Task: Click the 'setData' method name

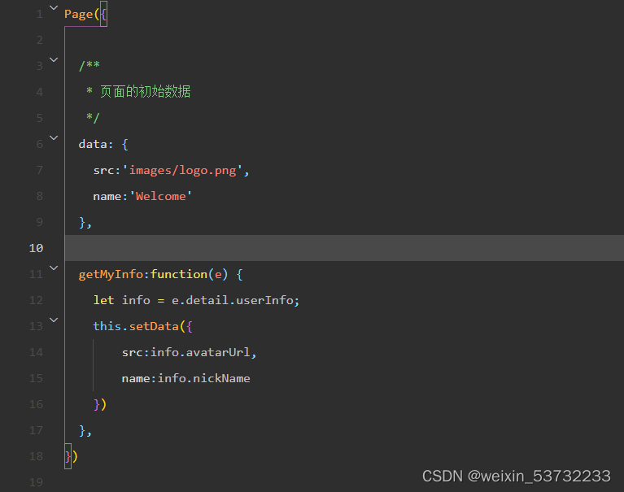Action: point(154,326)
